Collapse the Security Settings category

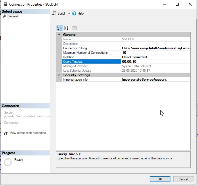tap(59, 75)
